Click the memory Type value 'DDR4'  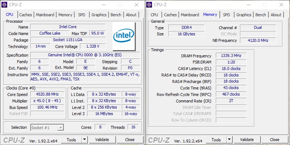click(x=187, y=27)
